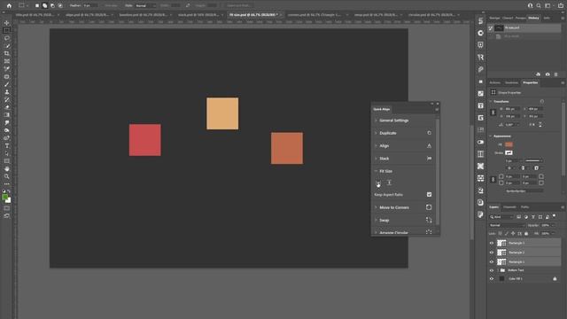The image size is (567, 319).
Task: Click the dark orange square on canvas
Action: (287, 148)
